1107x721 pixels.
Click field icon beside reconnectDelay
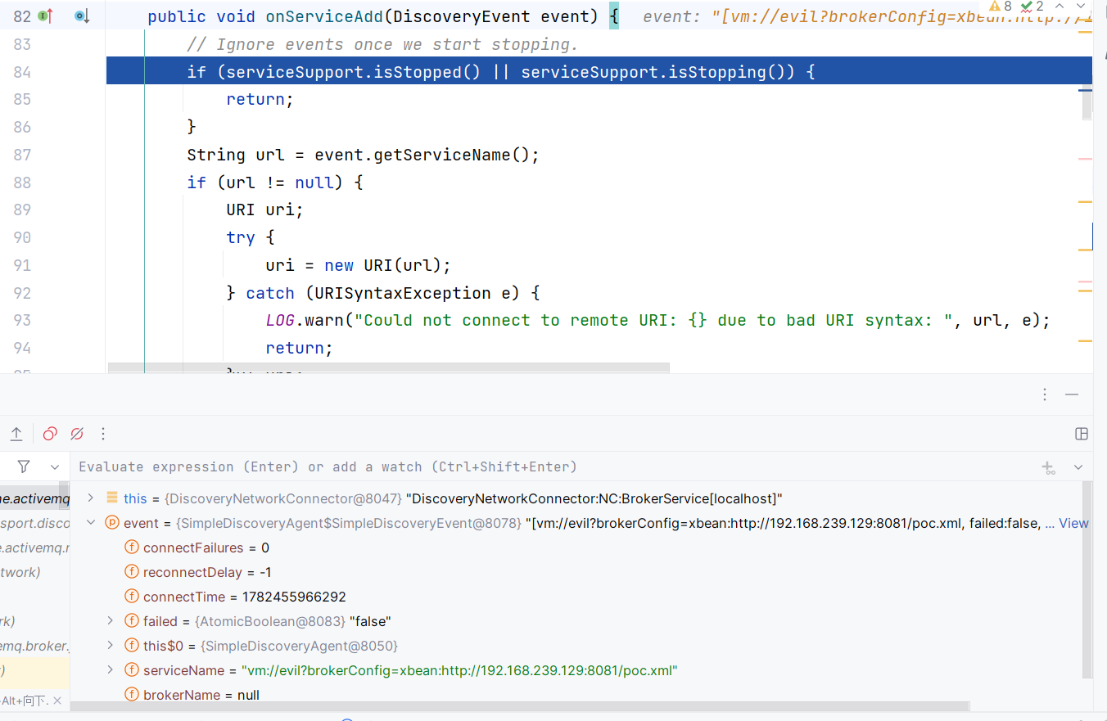tap(131, 572)
